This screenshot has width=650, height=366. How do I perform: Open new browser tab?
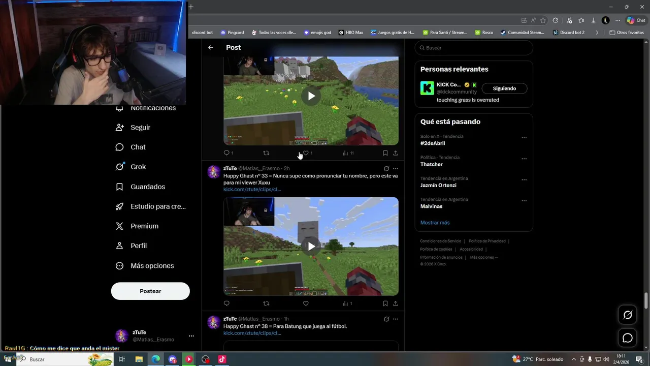point(191,7)
